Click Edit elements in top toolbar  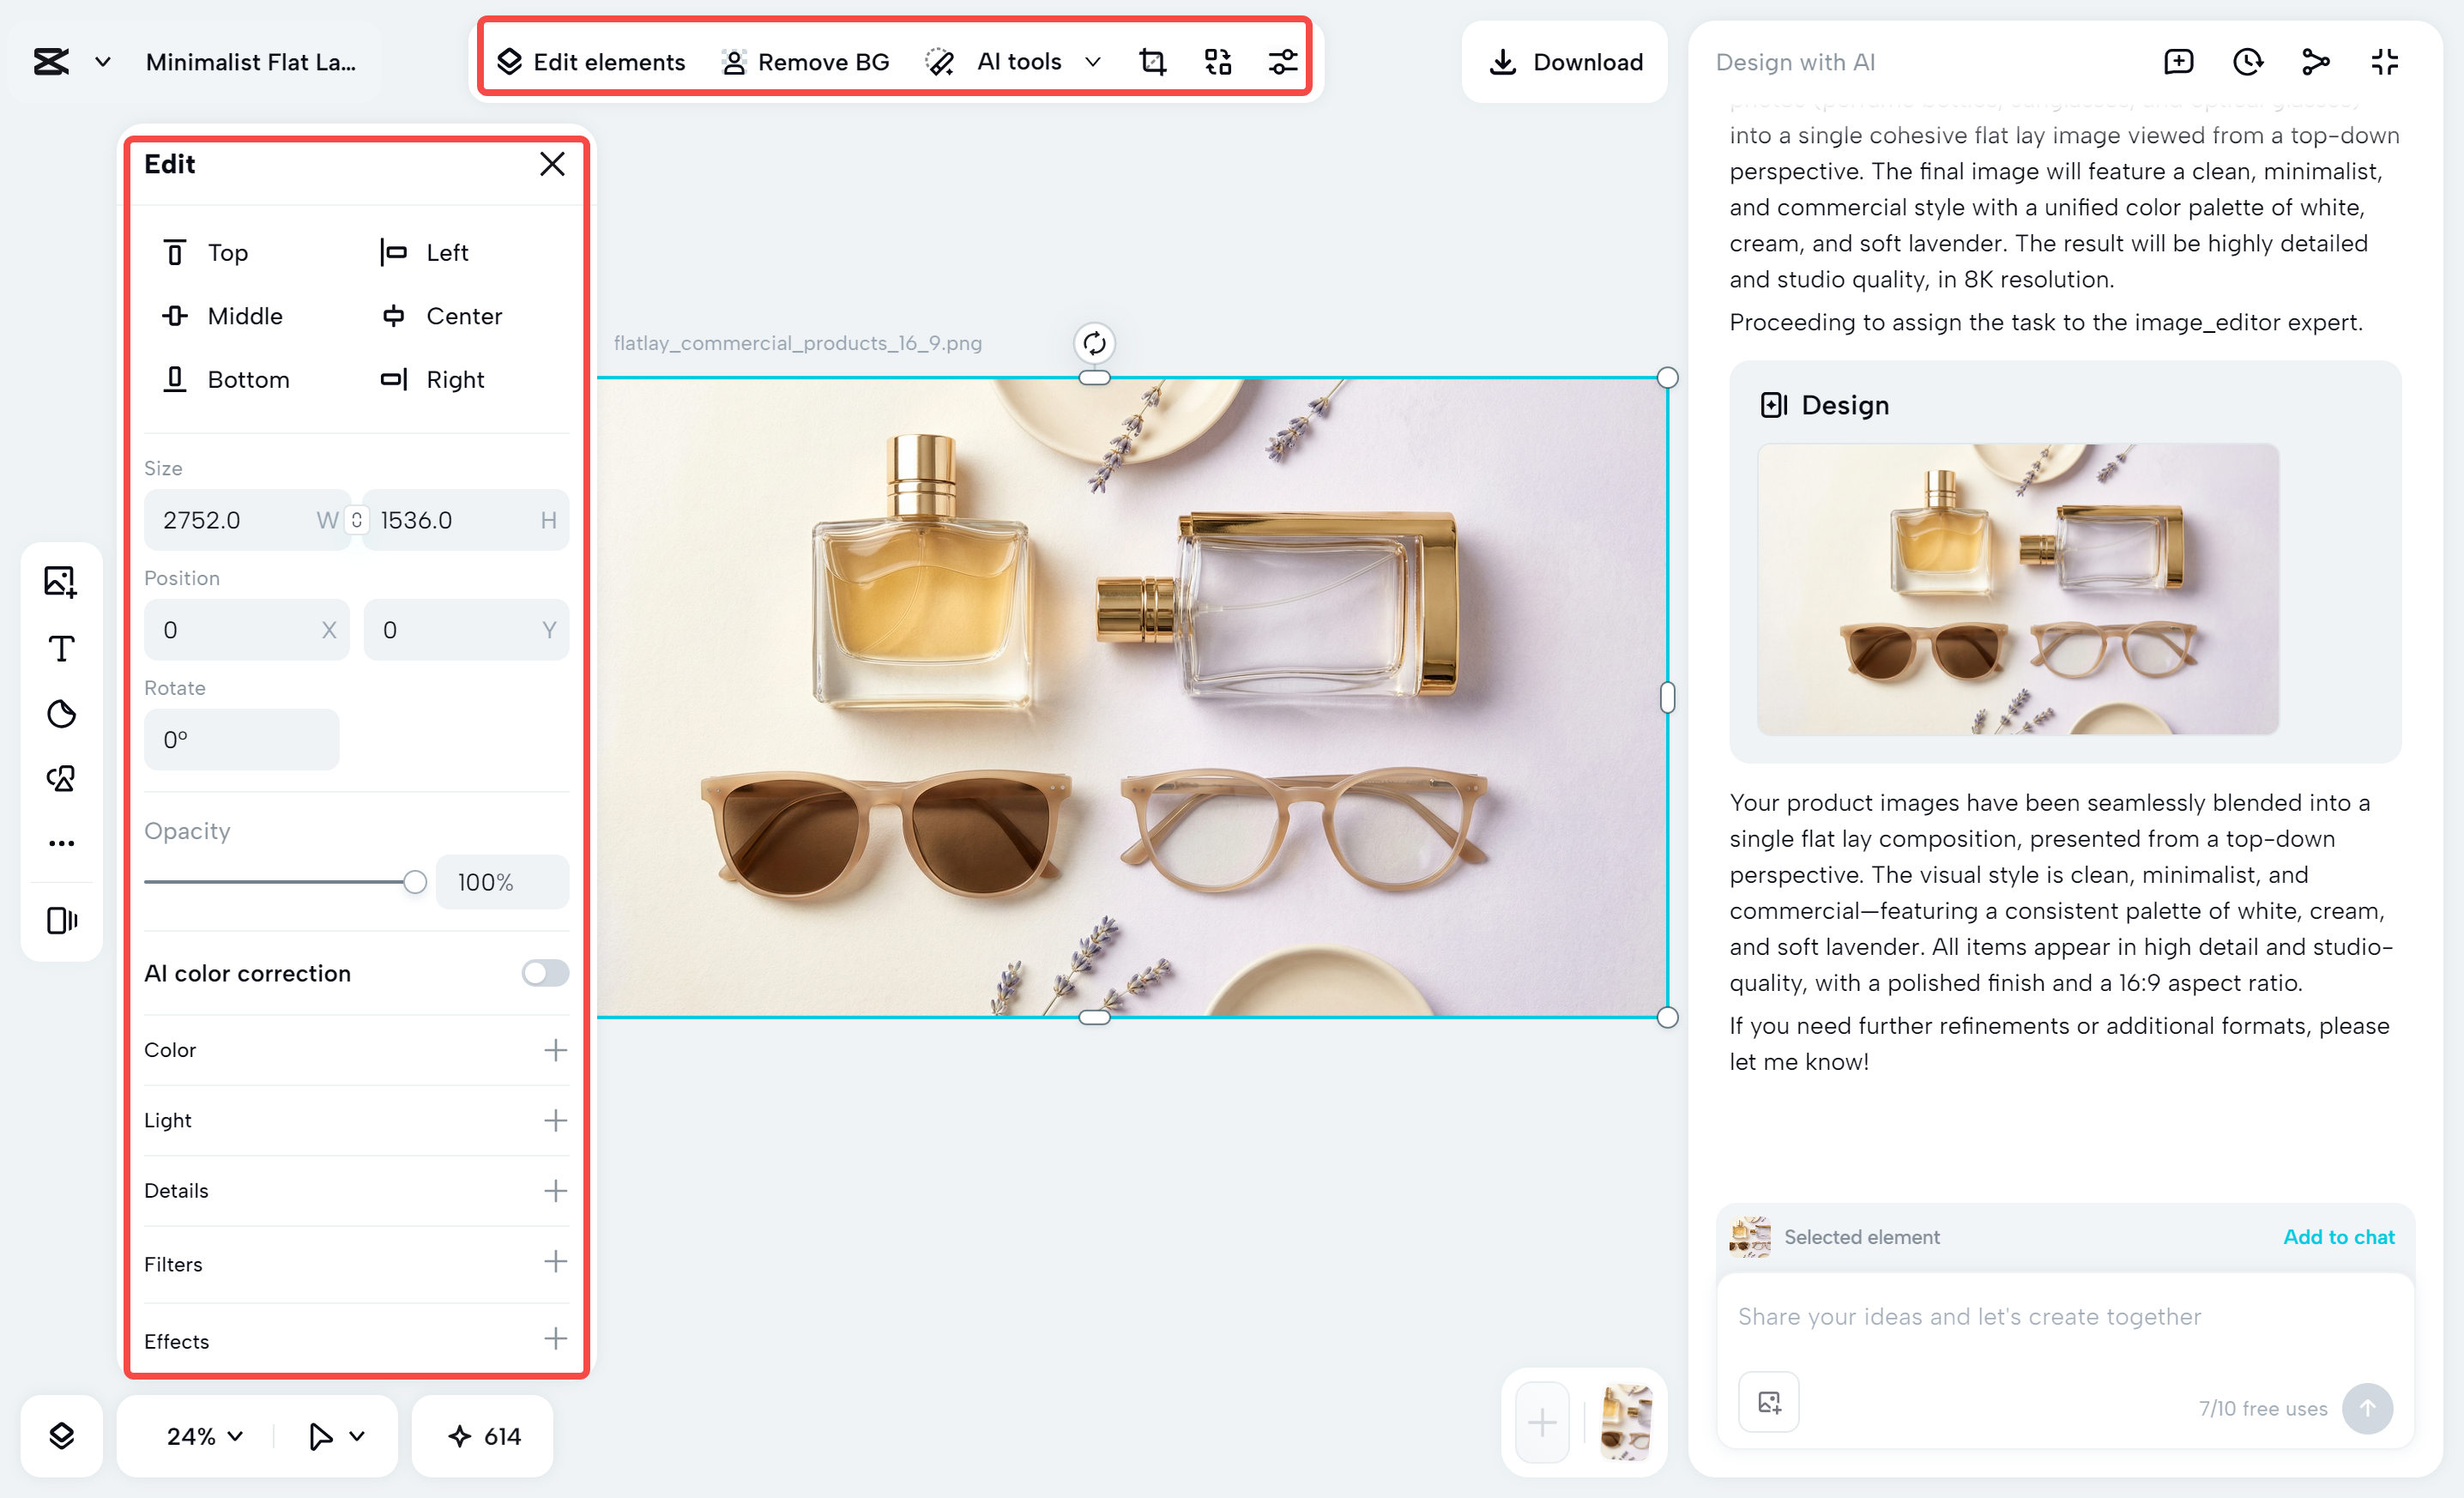click(591, 62)
